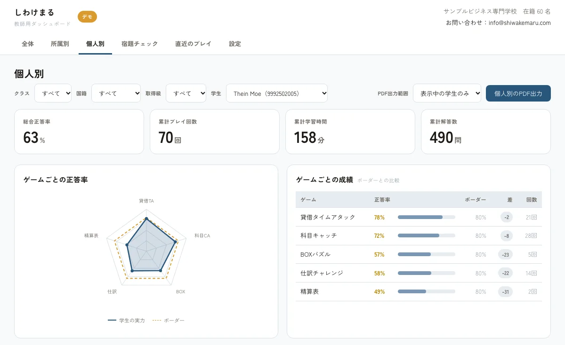
Task: Click the 58% accuracy value
Action: pyautogui.click(x=379, y=273)
